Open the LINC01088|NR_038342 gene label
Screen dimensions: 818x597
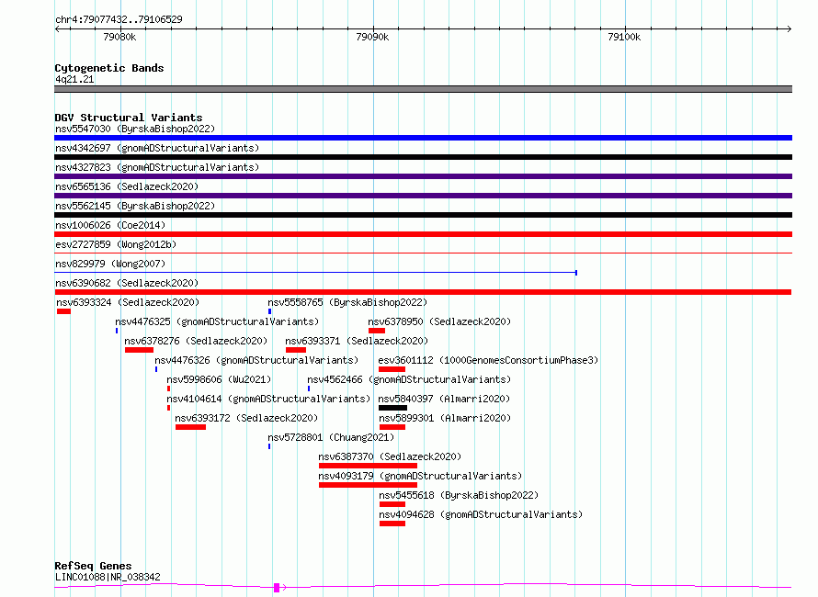tap(108, 577)
